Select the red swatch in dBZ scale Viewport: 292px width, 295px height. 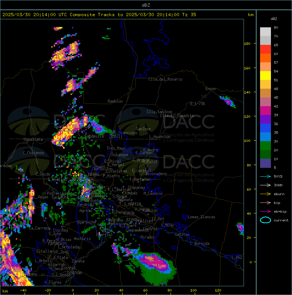[265, 49]
